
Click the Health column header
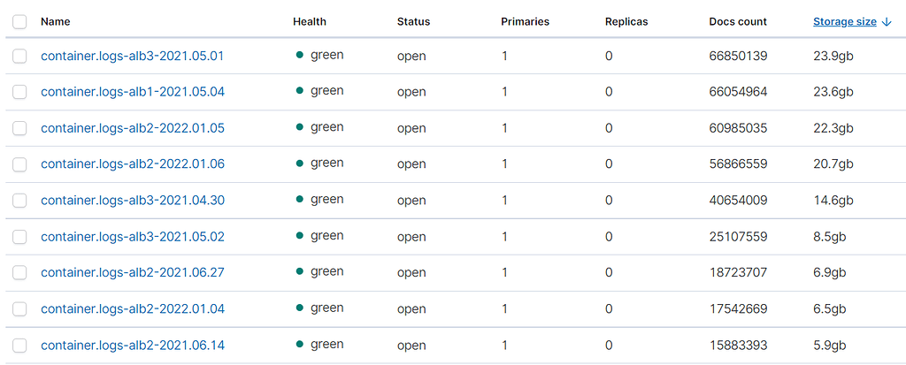(x=310, y=21)
